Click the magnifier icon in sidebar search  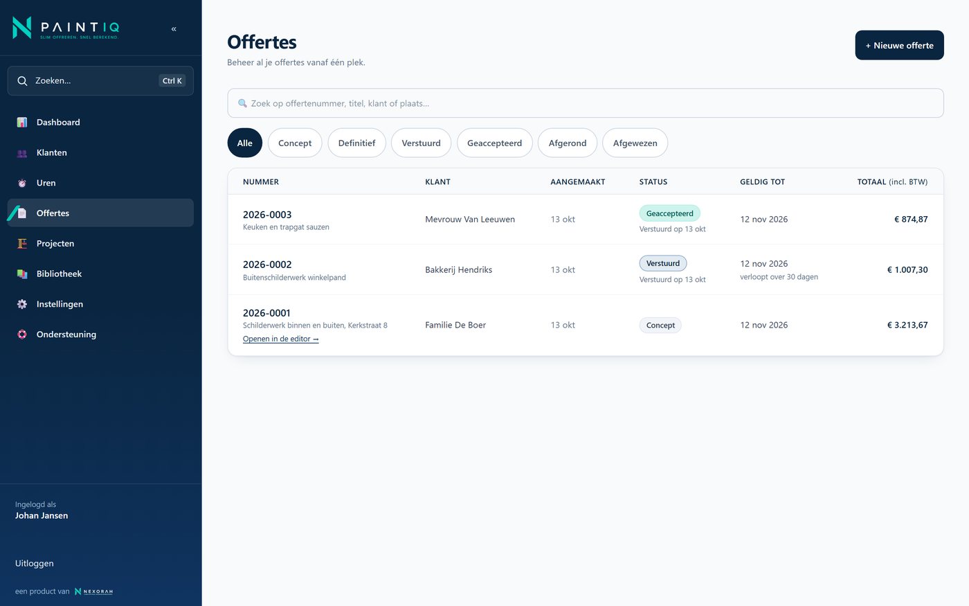click(22, 81)
